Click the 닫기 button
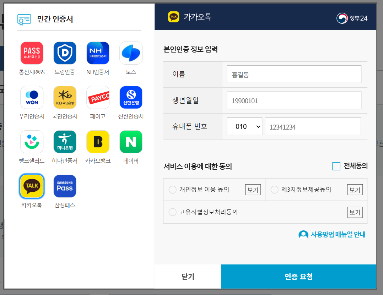Viewport: 383px width, 295px height. point(188,277)
